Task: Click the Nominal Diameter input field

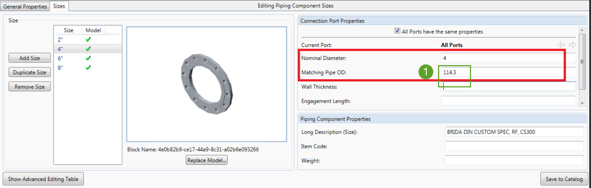Action: 508,58
